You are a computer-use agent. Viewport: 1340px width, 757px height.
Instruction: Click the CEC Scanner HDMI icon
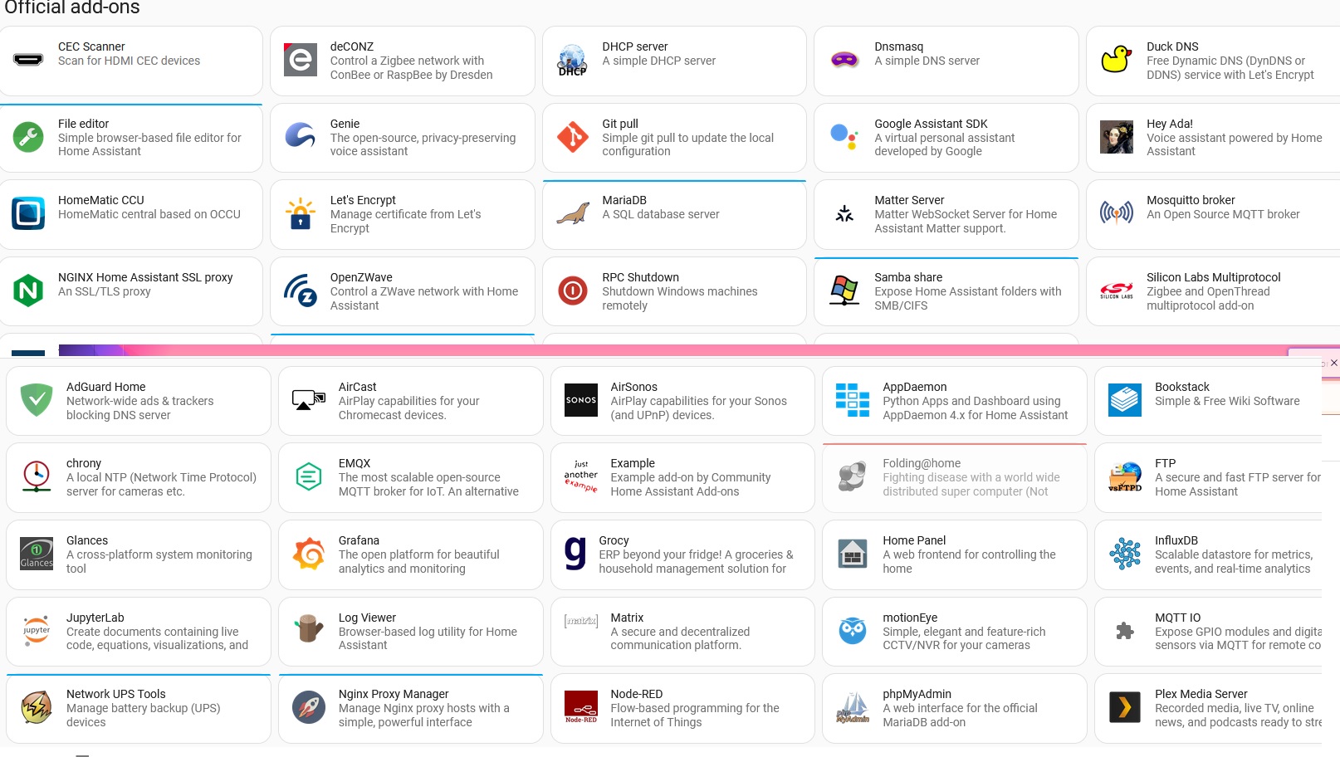28,60
